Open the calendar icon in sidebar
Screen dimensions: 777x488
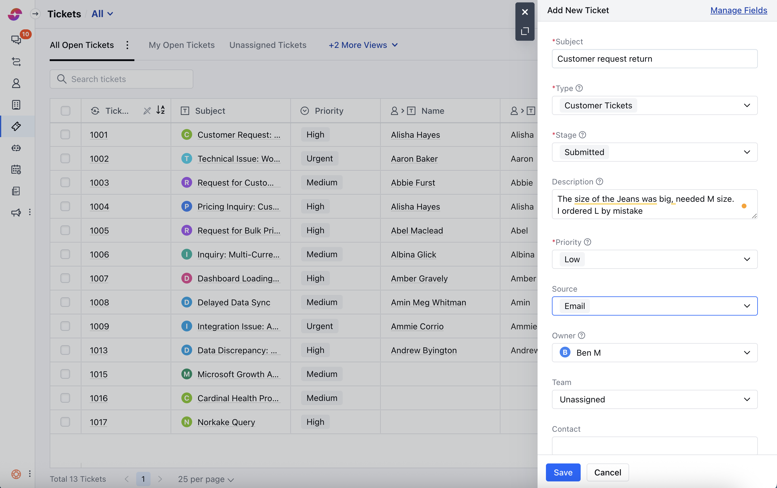tap(16, 169)
